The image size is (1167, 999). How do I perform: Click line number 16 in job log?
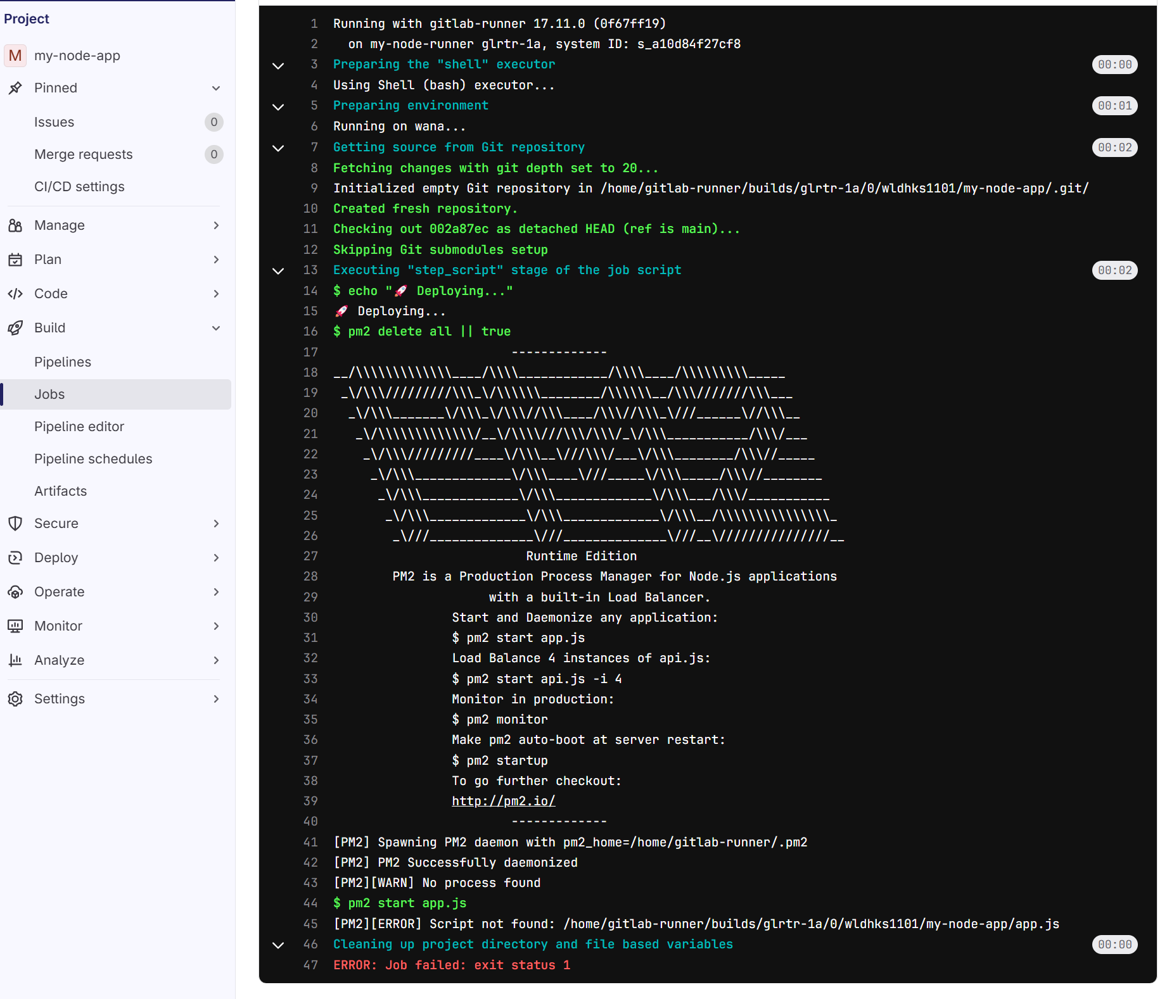pyautogui.click(x=310, y=331)
